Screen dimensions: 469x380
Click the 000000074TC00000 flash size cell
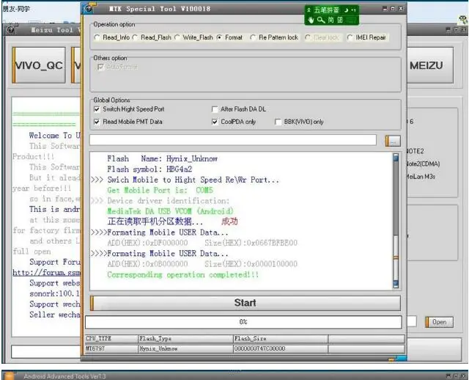pos(281,348)
